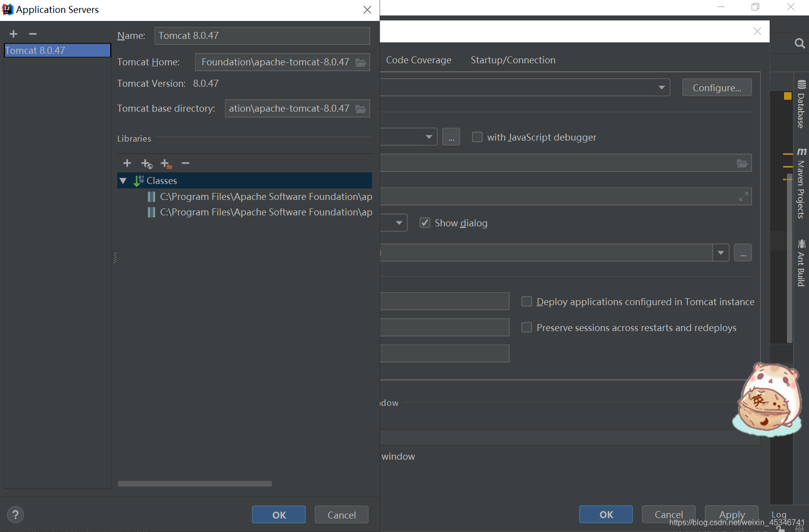Click the search magnifier icon
Screen dimensions: 809x532
pyautogui.click(x=800, y=43)
